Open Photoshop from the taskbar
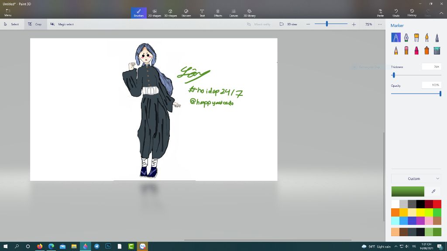 tap(108, 246)
